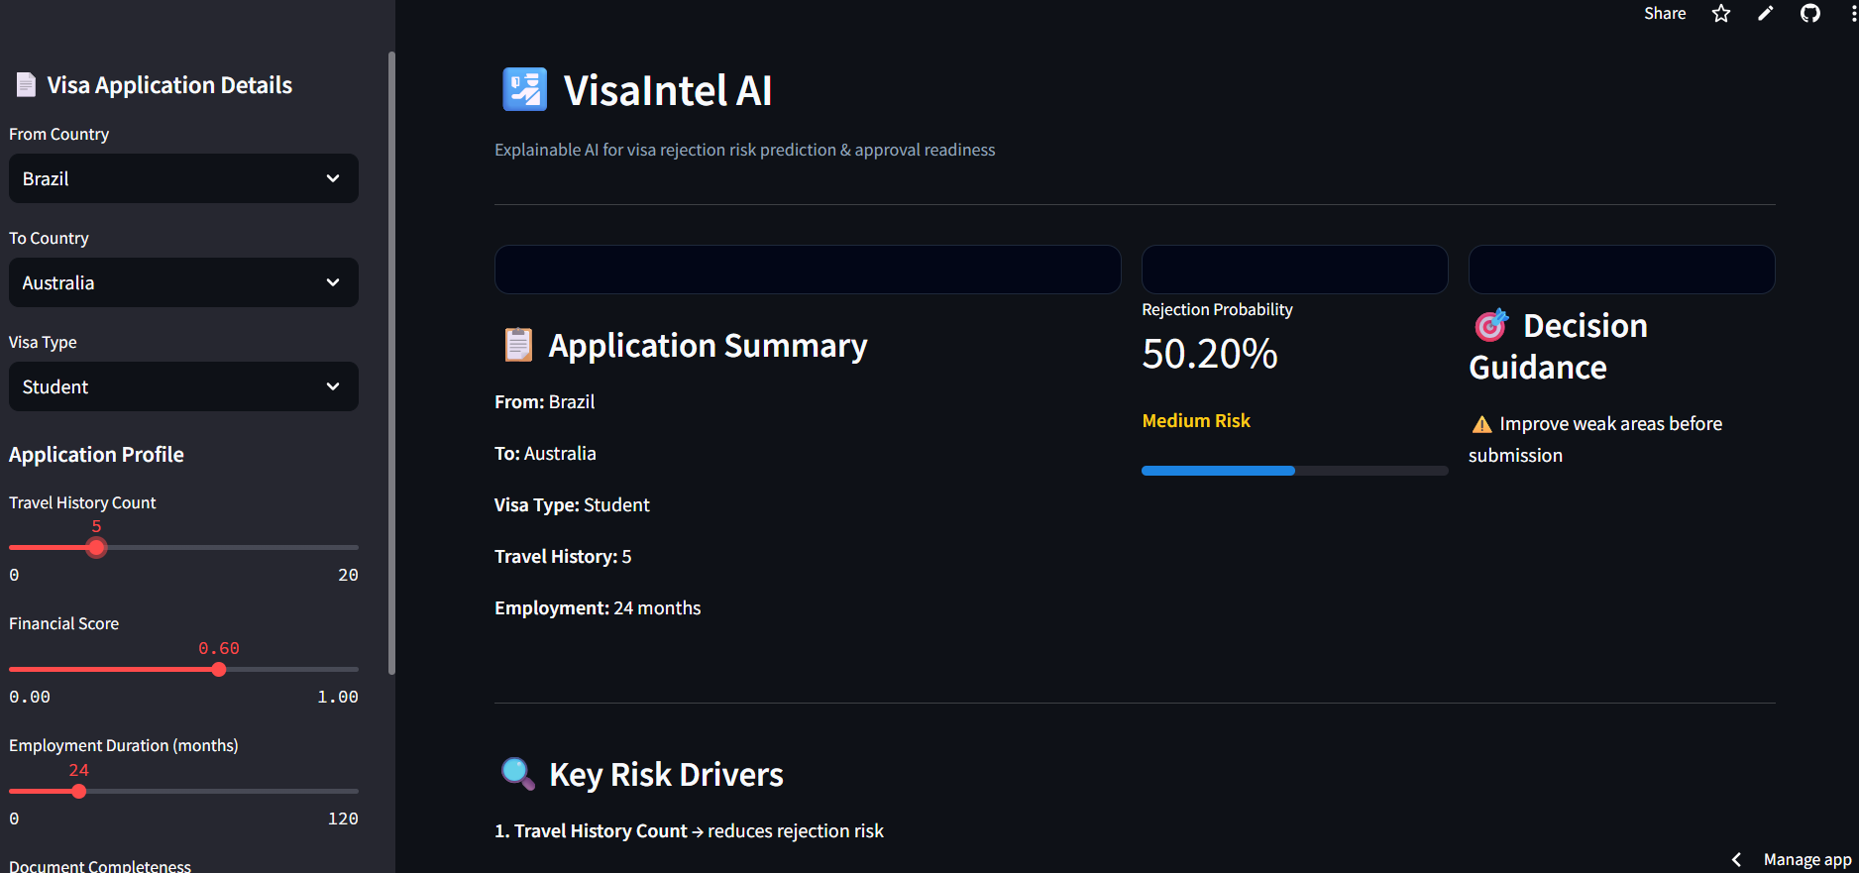
Task: Click the pencil edit icon
Action: coord(1766,14)
